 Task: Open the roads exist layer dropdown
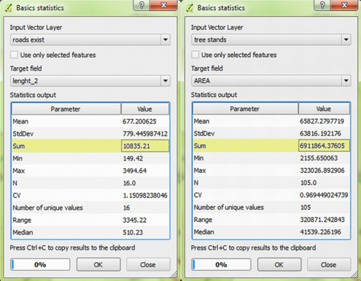166,39
